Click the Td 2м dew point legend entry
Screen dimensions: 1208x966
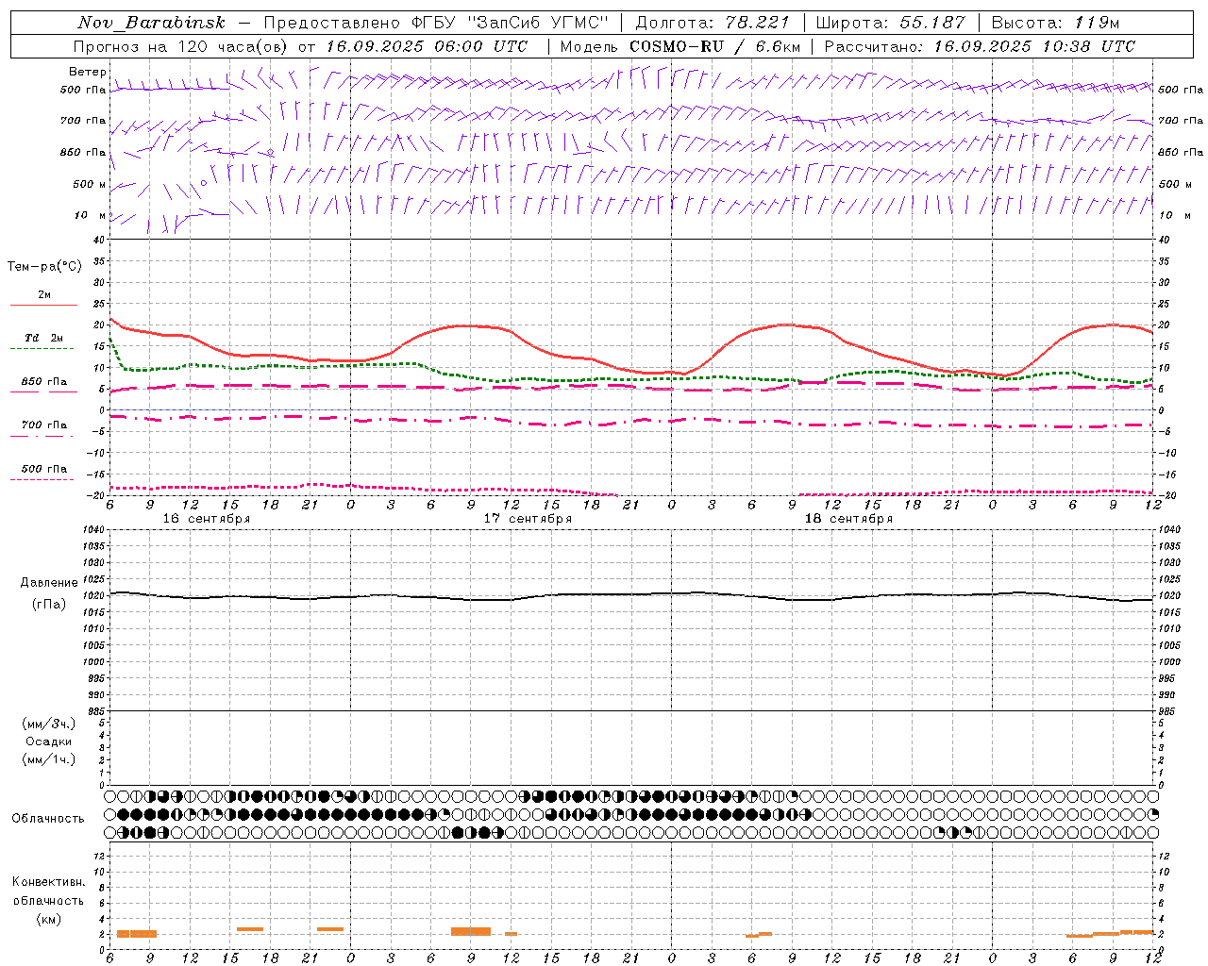tap(44, 338)
